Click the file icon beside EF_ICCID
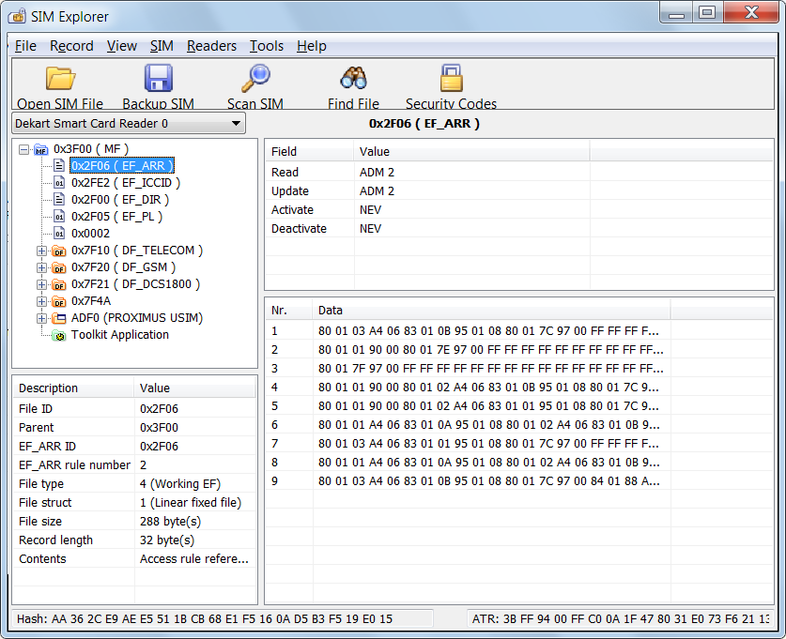The width and height of the screenshot is (786, 639). pyautogui.click(x=58, y=182)
